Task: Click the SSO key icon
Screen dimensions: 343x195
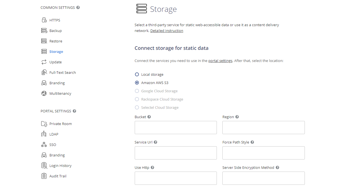Action: [x=44, y=144]
